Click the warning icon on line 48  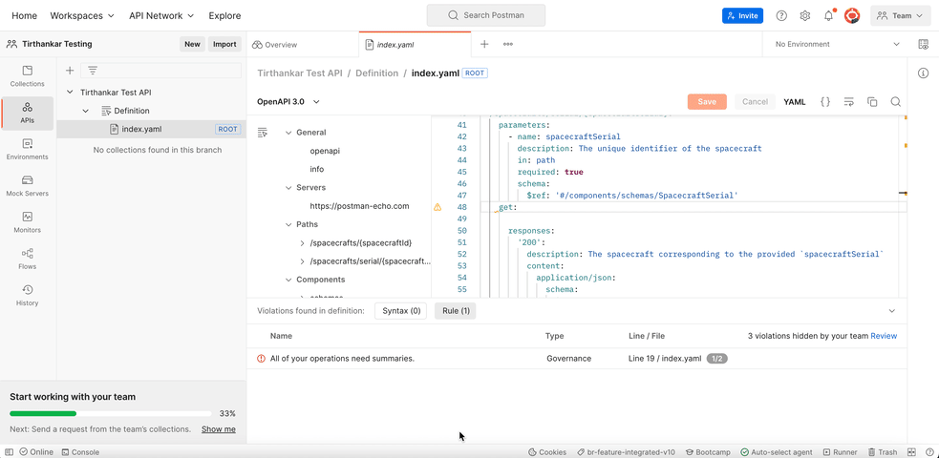click(x=437, y=207)
